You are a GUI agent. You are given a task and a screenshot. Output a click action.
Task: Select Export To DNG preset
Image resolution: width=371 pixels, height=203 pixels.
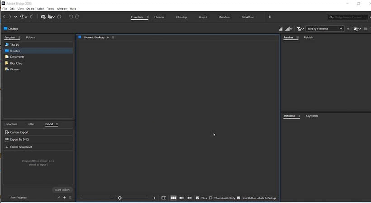click(20, 139)
